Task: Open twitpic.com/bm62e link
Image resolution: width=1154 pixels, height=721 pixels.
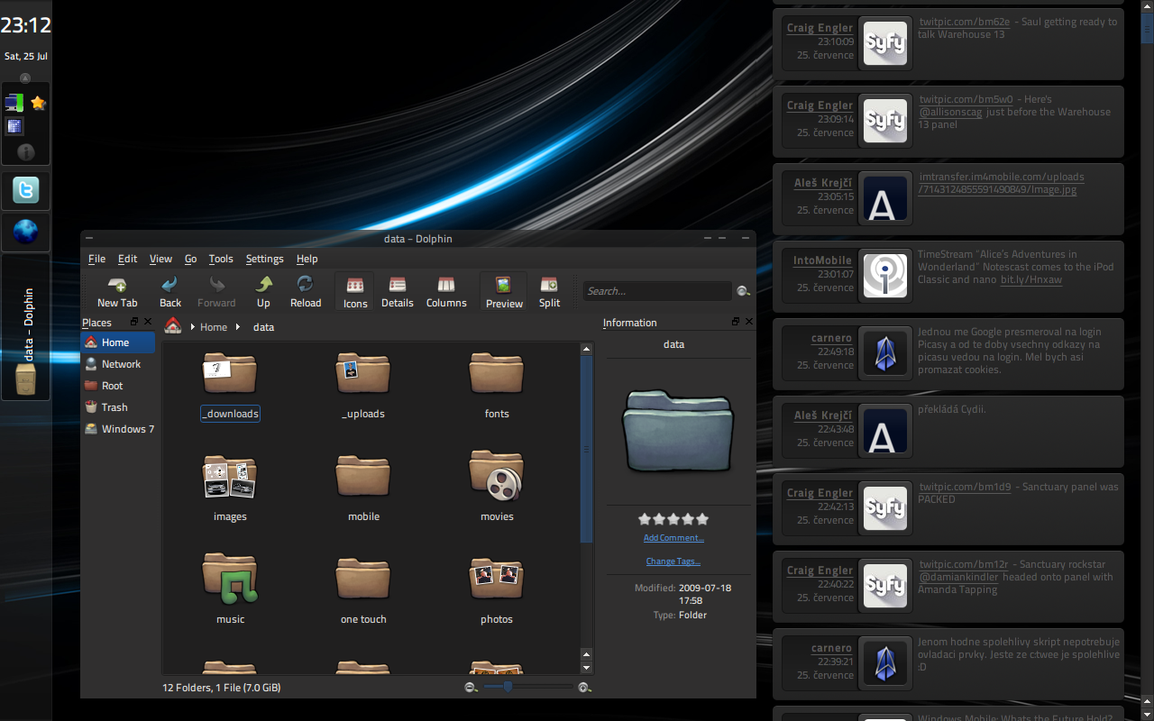Action: 964,22
